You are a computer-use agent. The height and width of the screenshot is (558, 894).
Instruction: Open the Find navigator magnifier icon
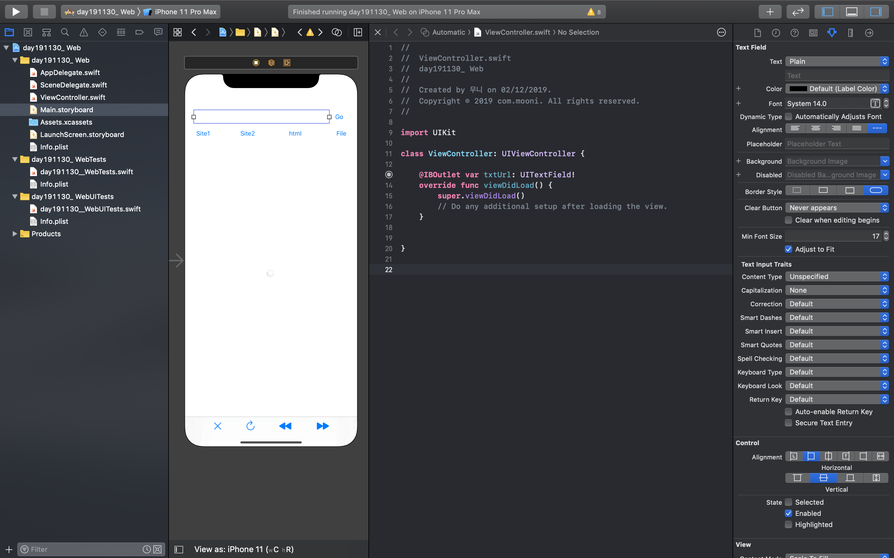pyautogui.click(x=65, y=33)
